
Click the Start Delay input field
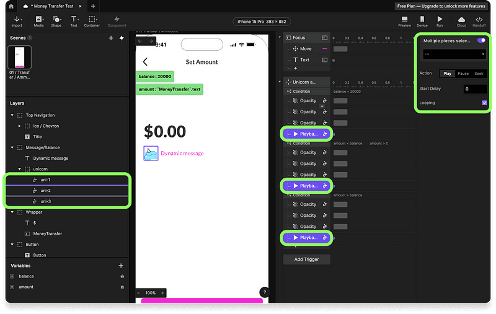[475, 89]
